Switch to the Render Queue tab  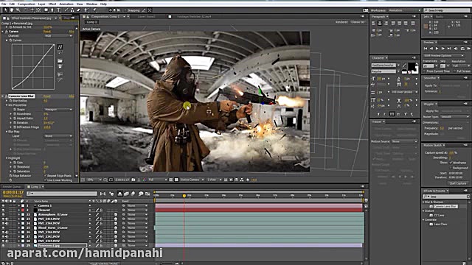point(12,186)
